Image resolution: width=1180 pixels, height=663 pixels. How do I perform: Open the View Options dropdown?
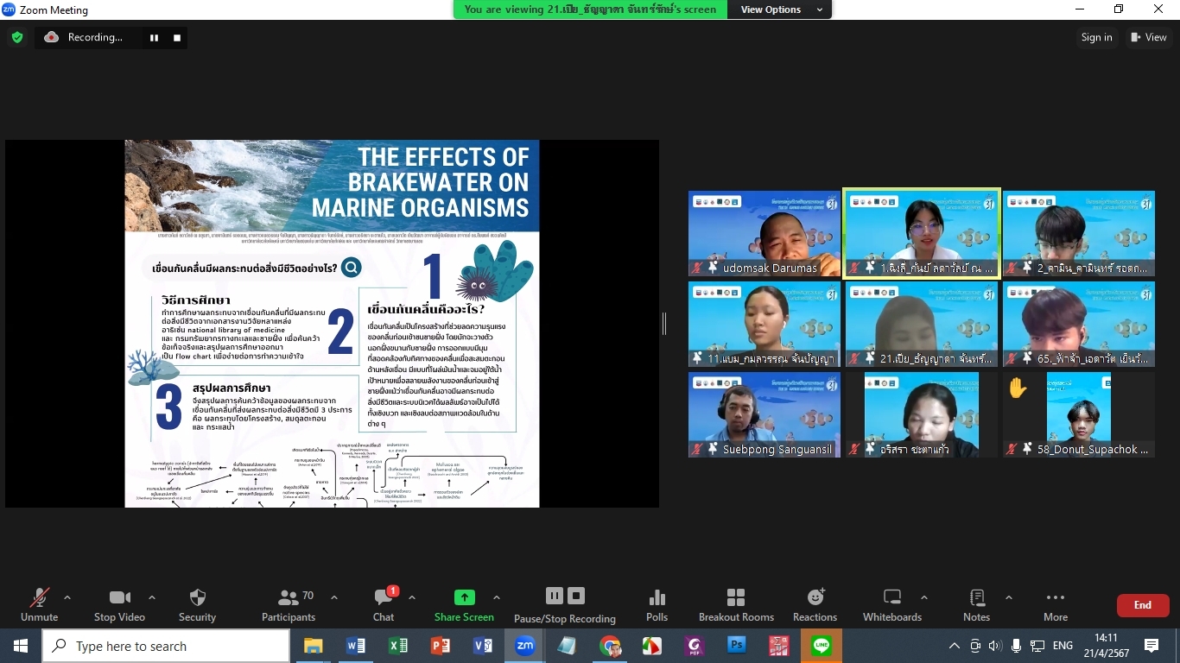[x=778, y=9]
